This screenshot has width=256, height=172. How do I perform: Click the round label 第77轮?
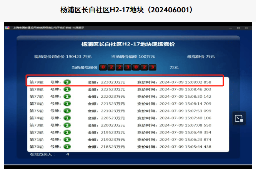[x=37, y=97]
